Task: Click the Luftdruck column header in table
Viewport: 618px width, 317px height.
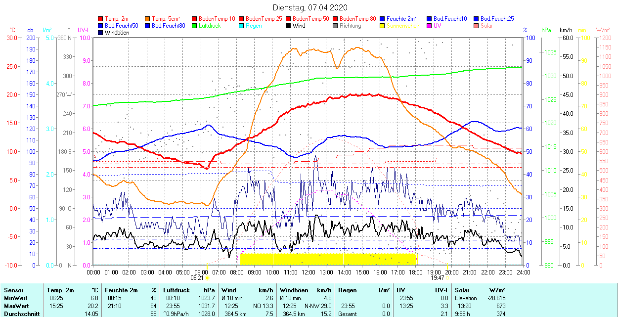Action: [177, 290]
